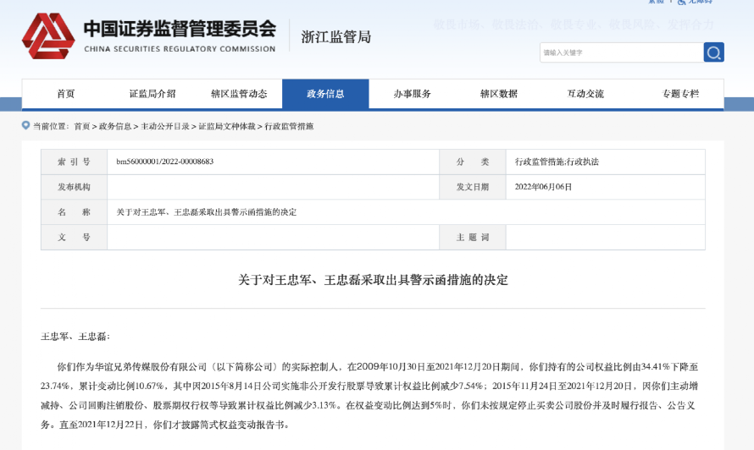Open the 办事服务 navigation tab
This screenshot has width=754, height=450.
[412, 94]
